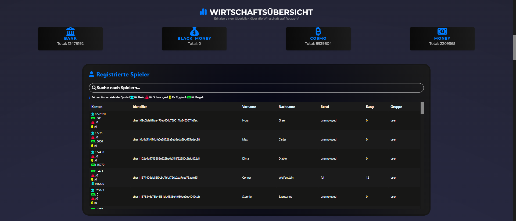516x221 pixels.
Task: Click the bank symbol in the legend line
Action: tap(132, 97)
